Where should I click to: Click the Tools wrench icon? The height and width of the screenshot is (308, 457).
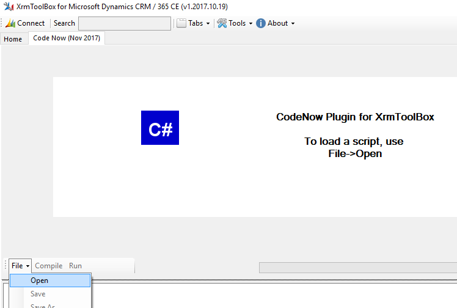[x=222, y=23]
